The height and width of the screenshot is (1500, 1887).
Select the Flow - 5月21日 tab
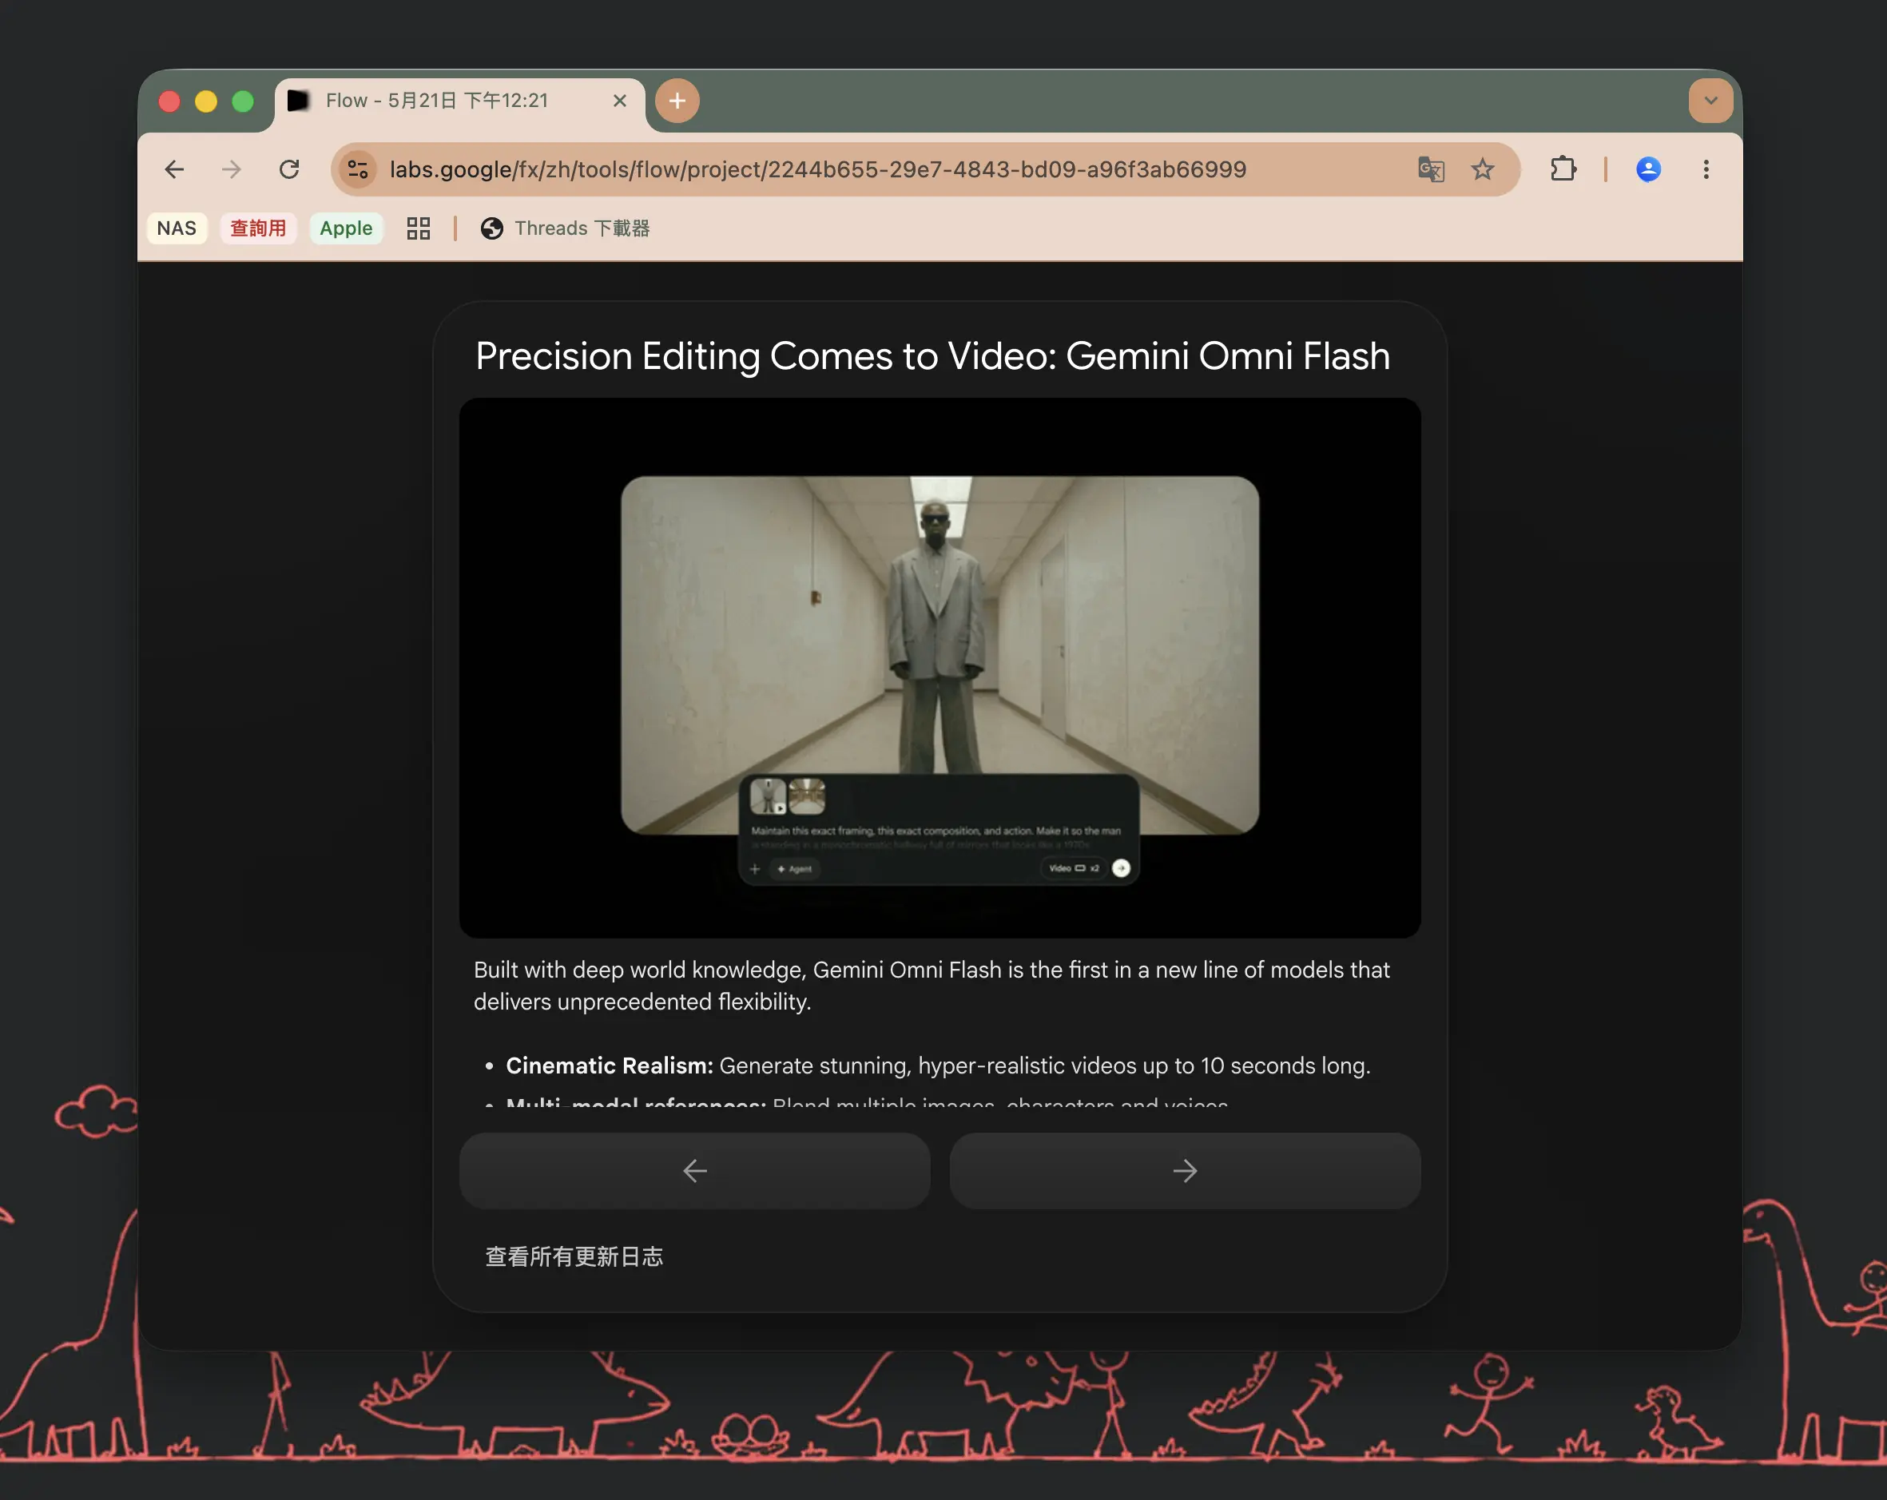coord(459,101)
